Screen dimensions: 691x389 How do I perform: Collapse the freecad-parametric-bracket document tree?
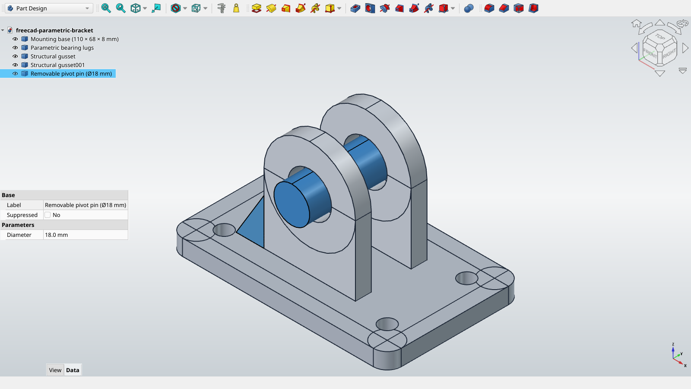point(3,30)
